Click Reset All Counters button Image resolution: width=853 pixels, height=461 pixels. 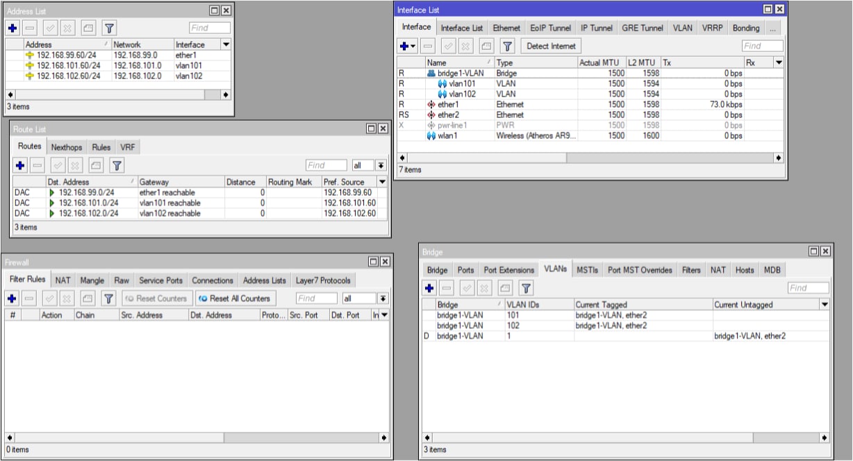tap(235, 299)
